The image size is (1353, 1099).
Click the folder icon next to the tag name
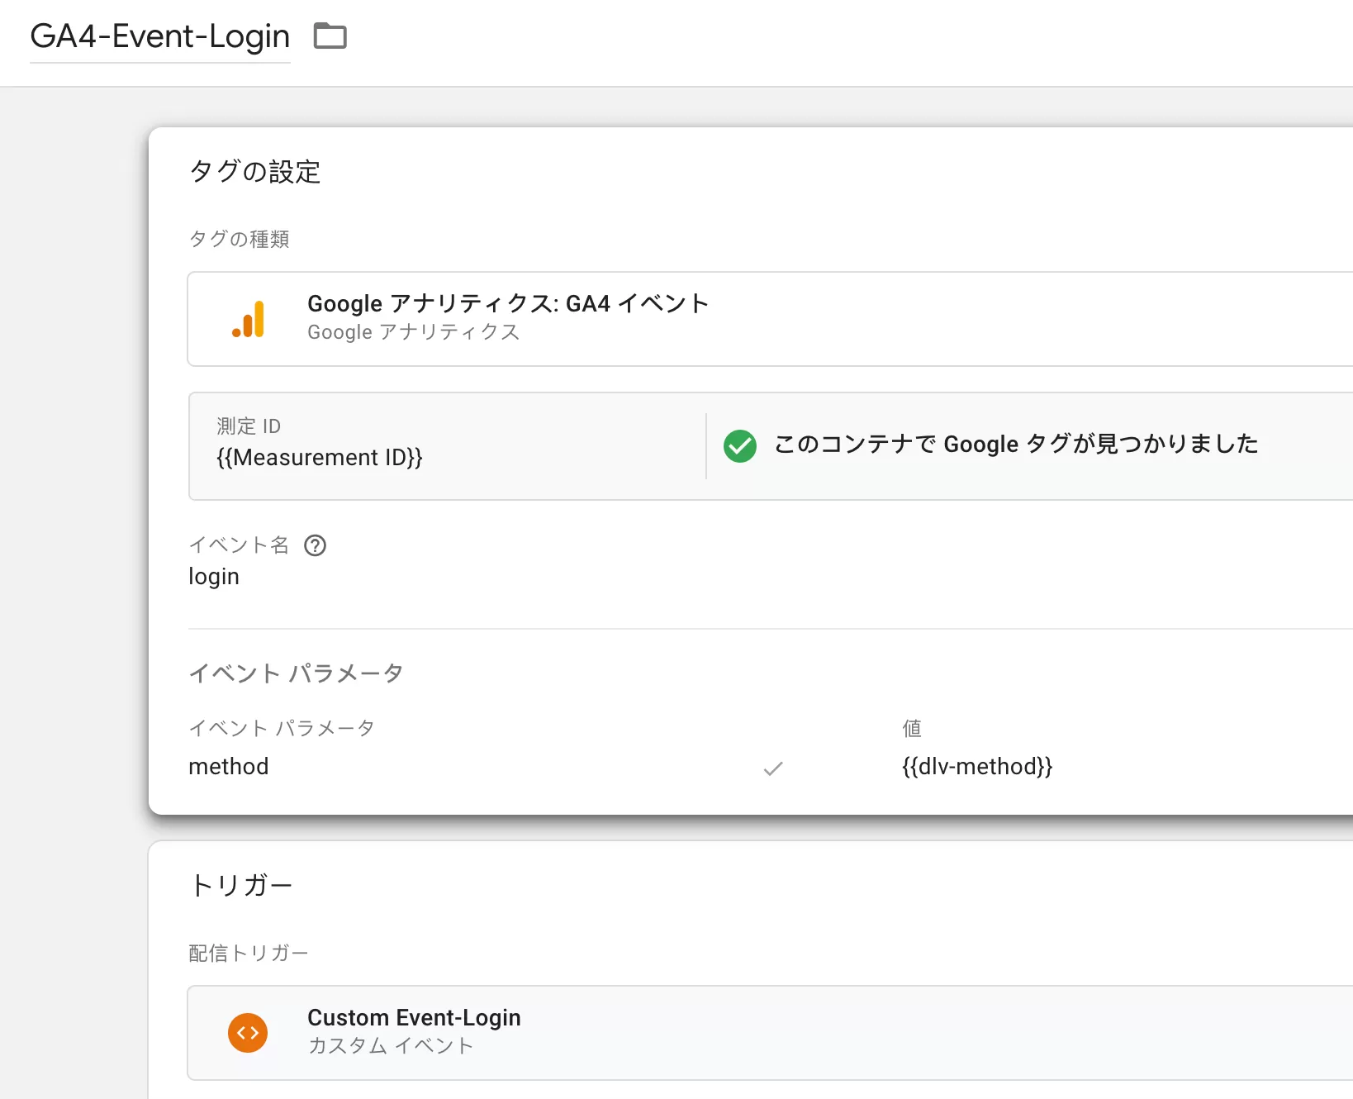tap(330, 36)
